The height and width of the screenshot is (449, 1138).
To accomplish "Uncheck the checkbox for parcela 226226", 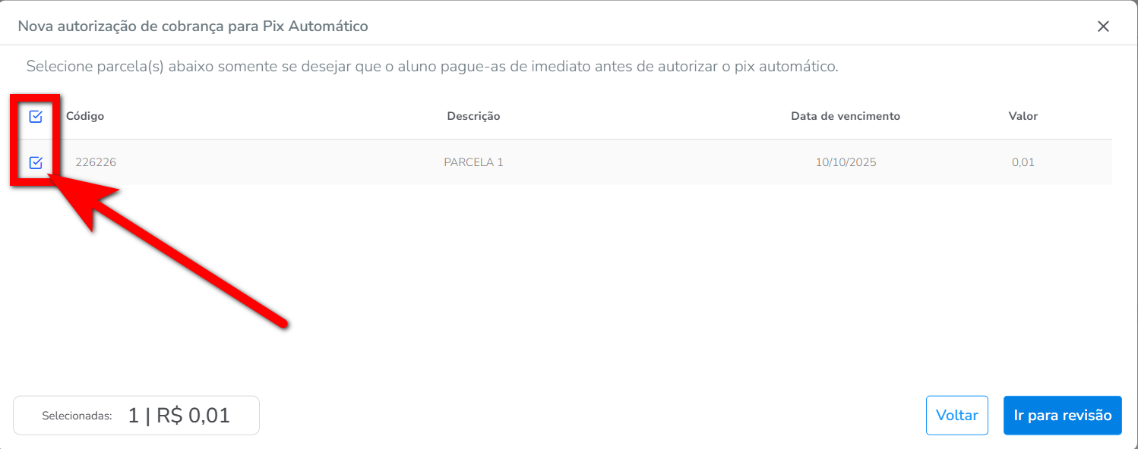I will (36, 162).
